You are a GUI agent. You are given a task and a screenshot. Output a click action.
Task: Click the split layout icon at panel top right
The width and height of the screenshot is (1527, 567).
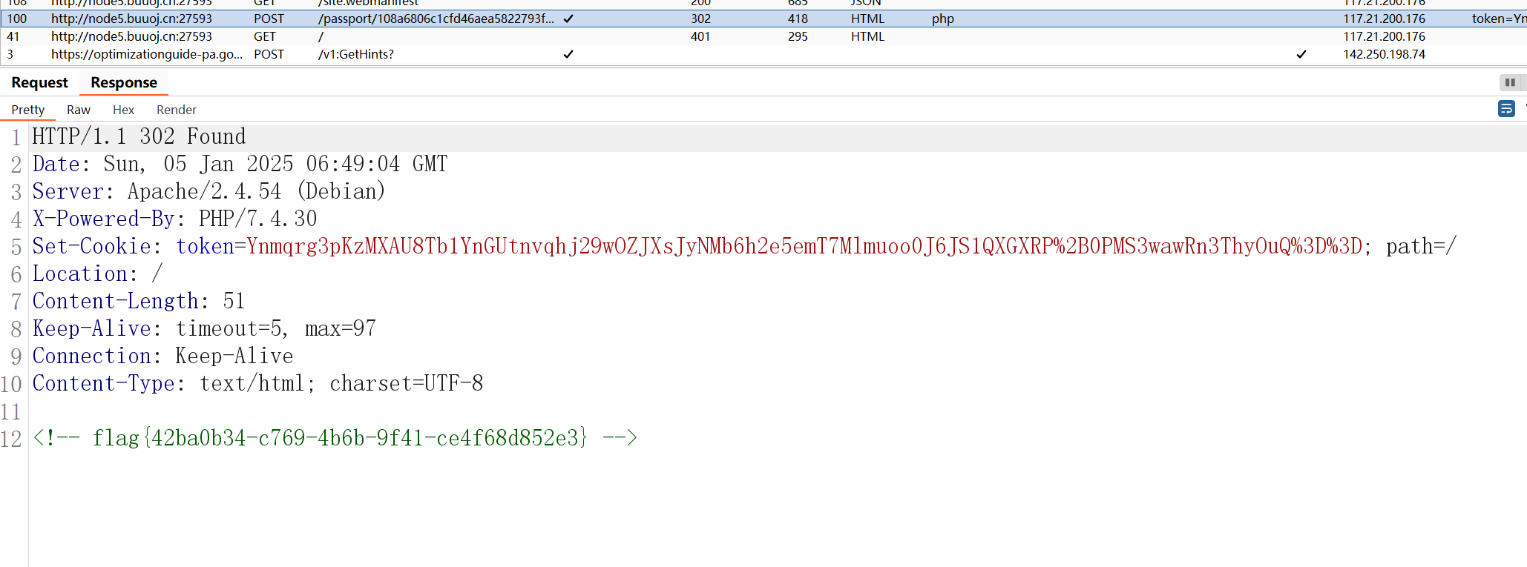[x=1510, y=82]
